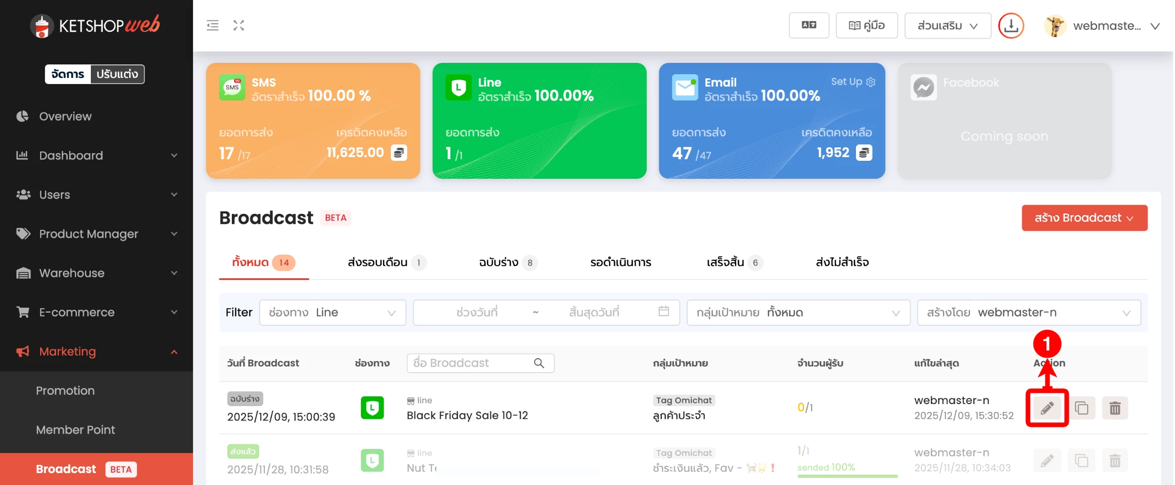Image resolution: width=1175 pixels, height=485 pixels.
Task: Duplicate the Black Friday Sale broadcast
Action: tap(1081, 408)
